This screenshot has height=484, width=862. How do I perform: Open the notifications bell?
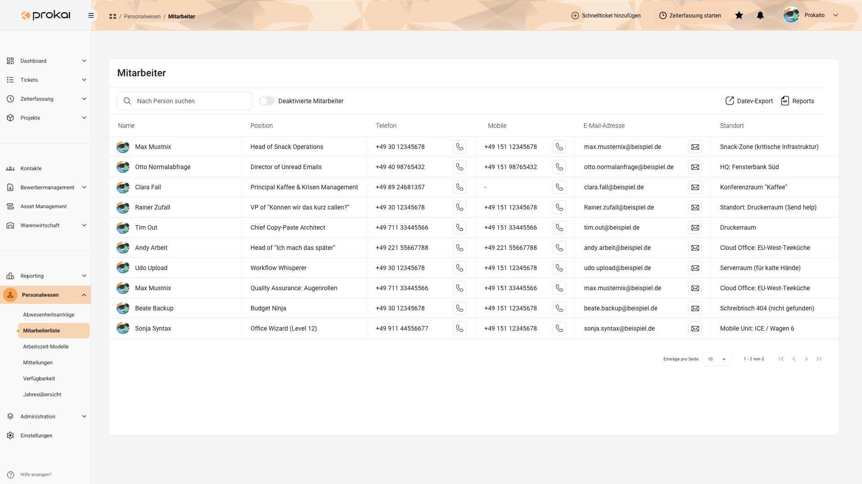click(760, 15)
